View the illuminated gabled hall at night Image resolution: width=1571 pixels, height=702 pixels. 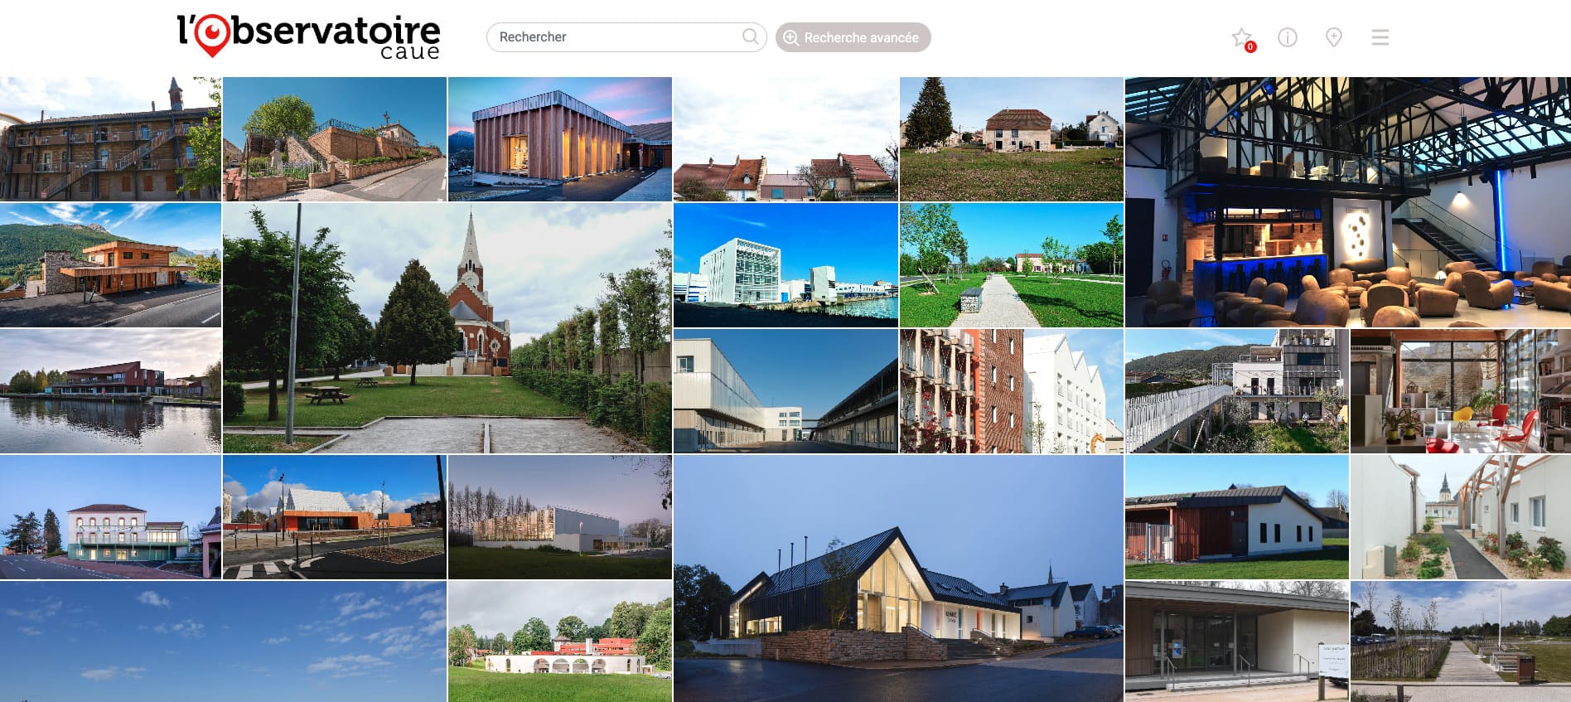click(x=898, y=579)
